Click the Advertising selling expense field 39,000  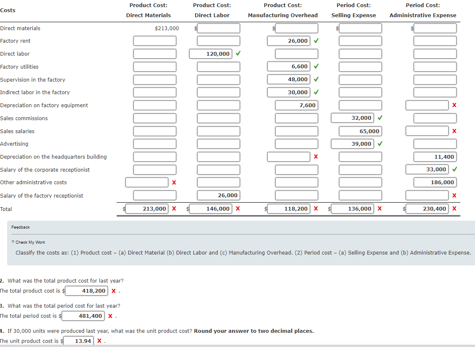tap(352, 144)
